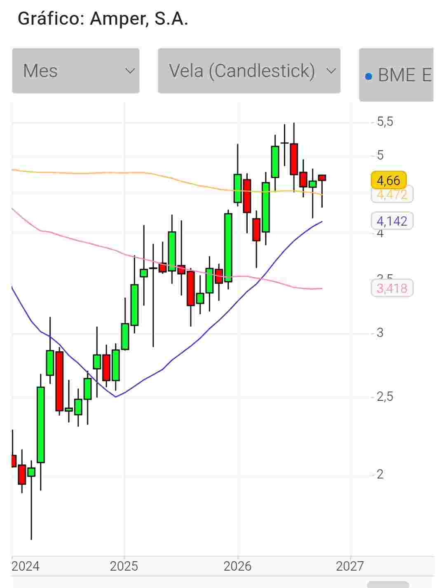Open the Vela (Candlestick) chart type dropdown

point(249,71)
